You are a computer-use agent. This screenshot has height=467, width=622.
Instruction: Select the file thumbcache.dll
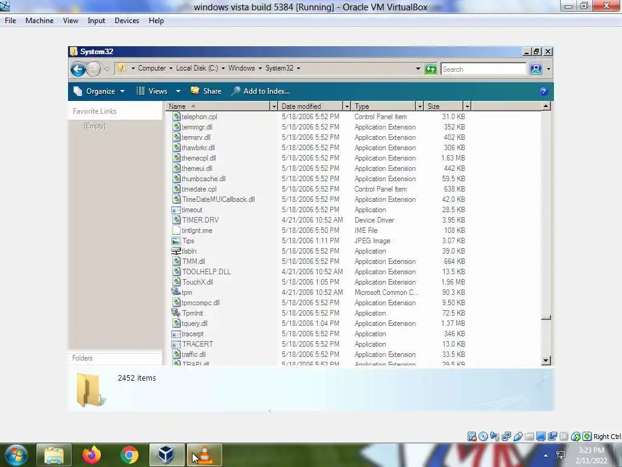203,179
